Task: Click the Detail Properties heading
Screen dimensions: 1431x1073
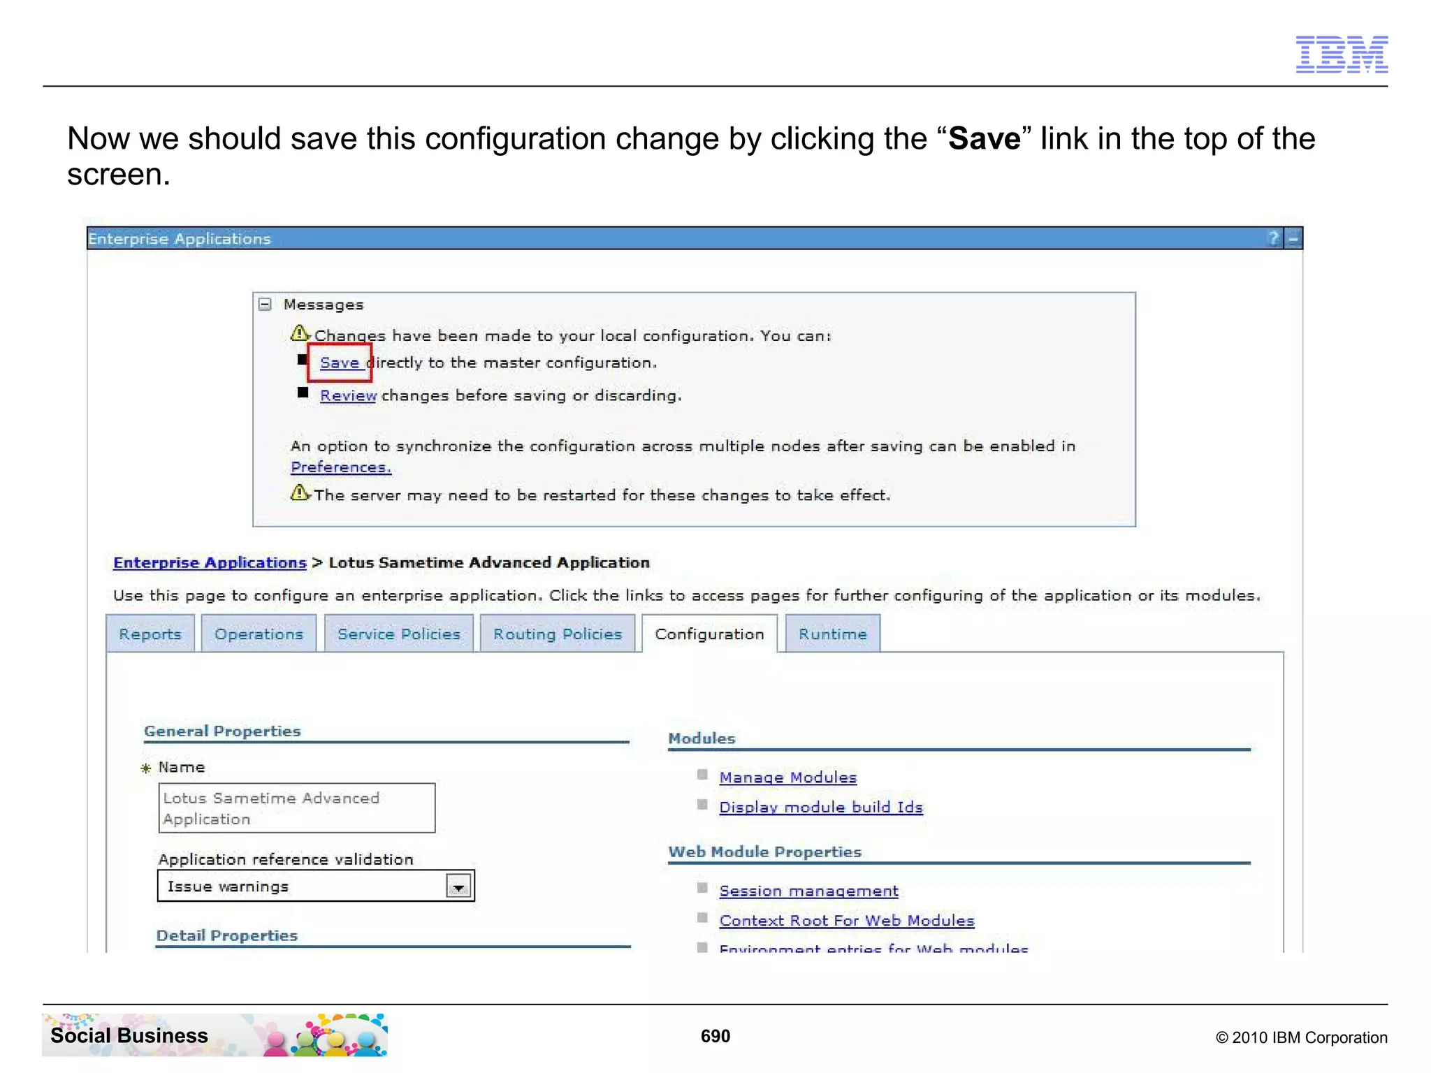Action: click(x=227, y=935)
